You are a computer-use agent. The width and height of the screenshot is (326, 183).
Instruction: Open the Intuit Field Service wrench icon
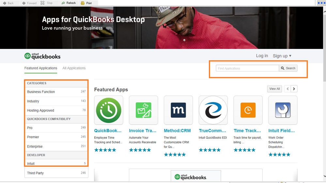[x=283, y=110]
